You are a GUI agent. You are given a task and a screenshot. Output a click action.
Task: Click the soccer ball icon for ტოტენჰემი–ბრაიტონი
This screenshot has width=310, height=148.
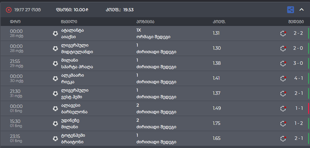coord(55,139)
